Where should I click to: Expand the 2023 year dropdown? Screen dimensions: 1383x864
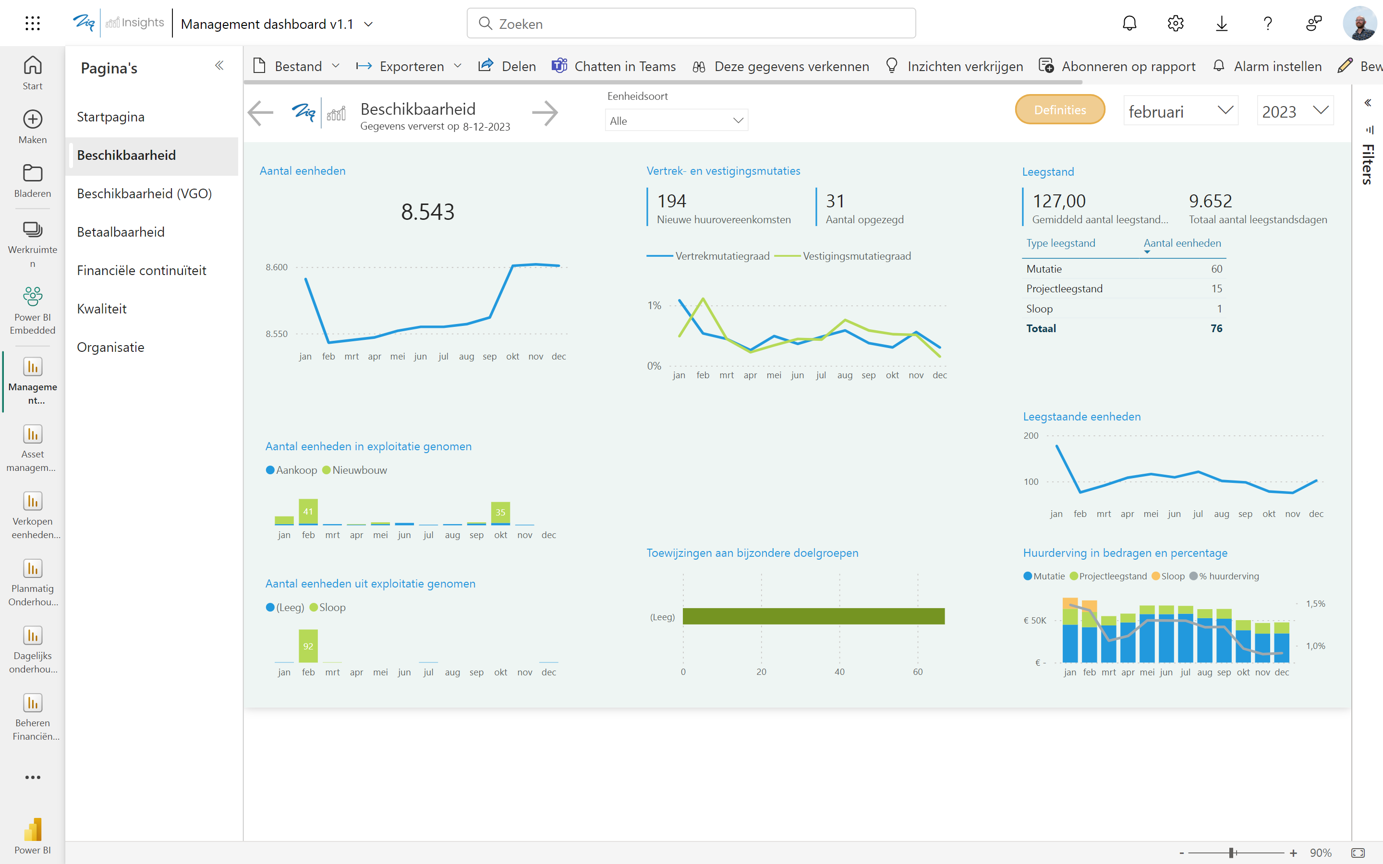coord(1295,111)
